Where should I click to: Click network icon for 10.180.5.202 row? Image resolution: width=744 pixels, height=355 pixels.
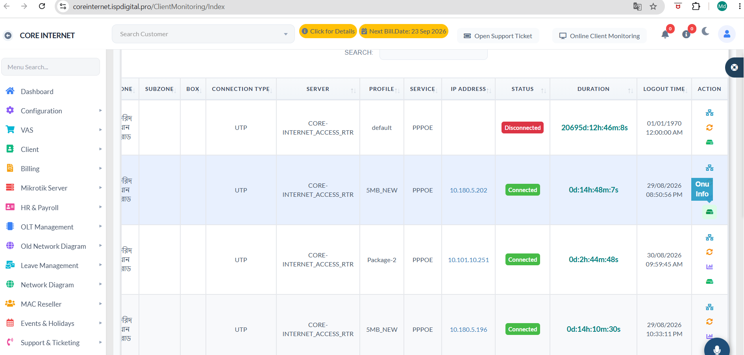[709, 168]
